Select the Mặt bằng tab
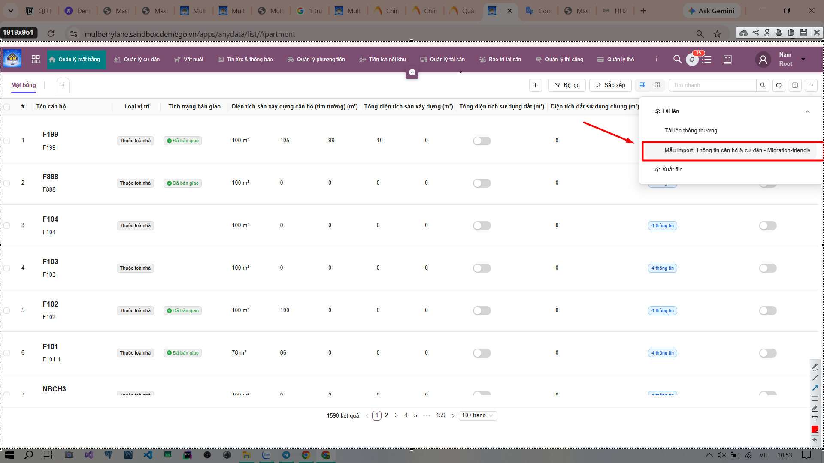The image size is (824, 463). (24, 85)
